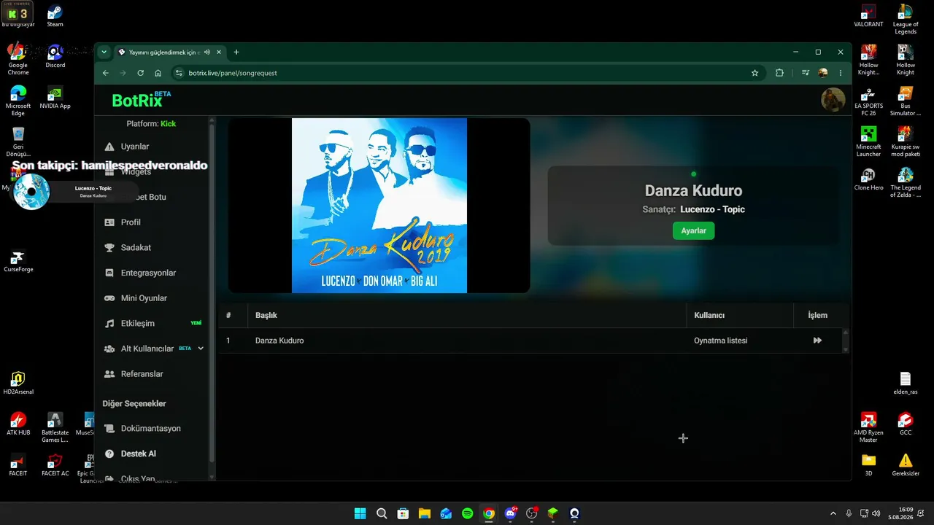
Task: Open Referanslar in the sidebar
Action: pyautogui.click(x=142, y=374)
